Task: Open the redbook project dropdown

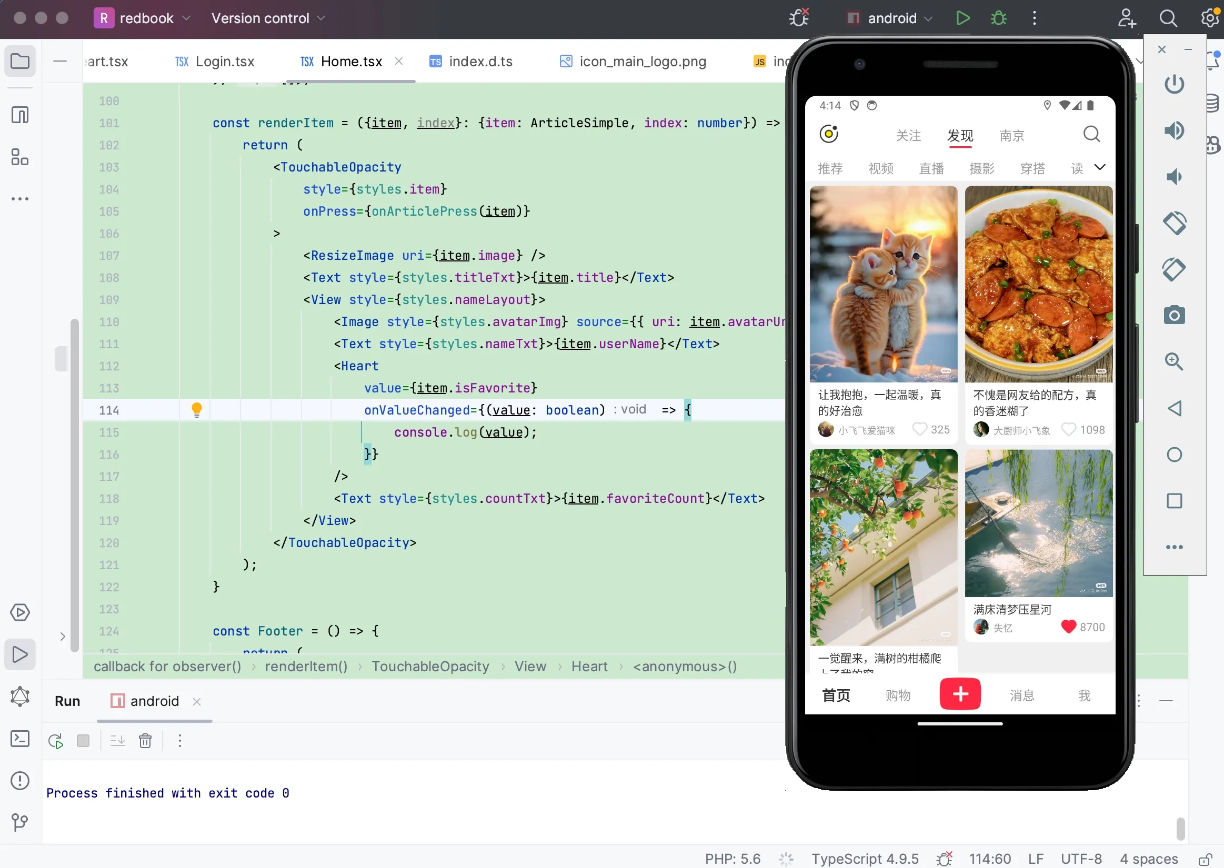Action: point(142,18)
